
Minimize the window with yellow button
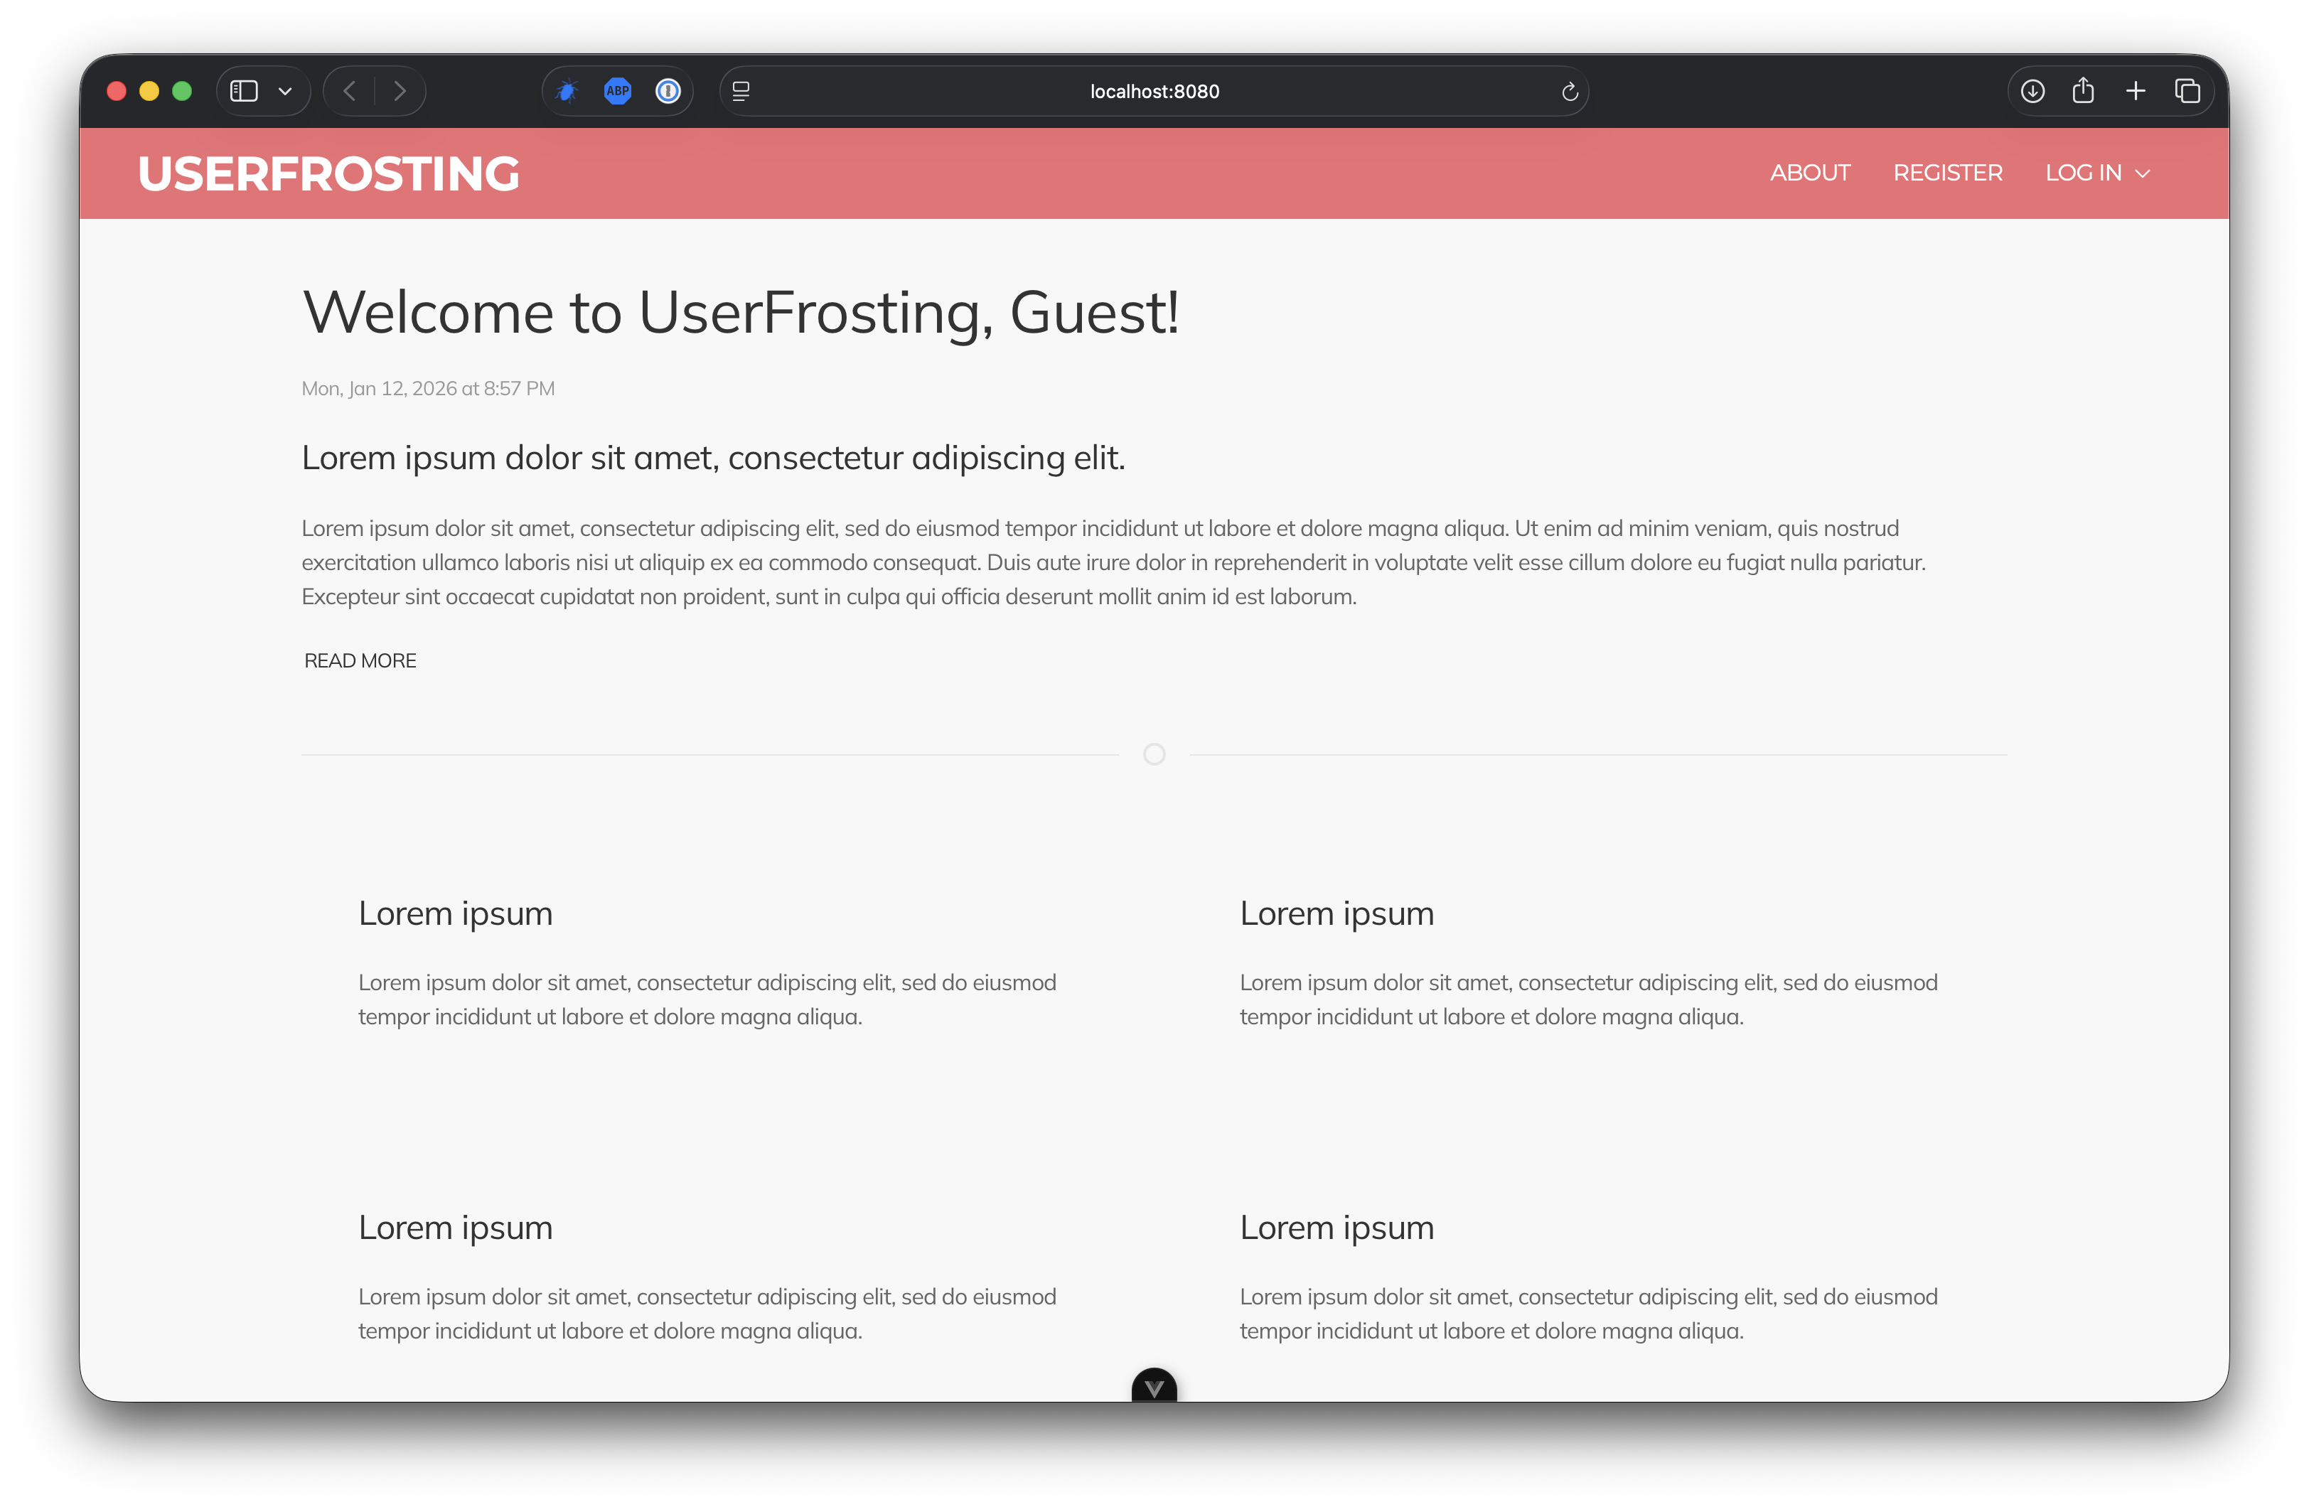click(149, 91)
